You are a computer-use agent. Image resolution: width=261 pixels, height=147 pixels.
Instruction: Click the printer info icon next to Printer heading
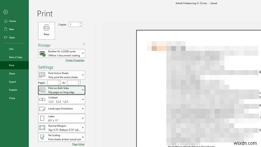pos(84,44)
